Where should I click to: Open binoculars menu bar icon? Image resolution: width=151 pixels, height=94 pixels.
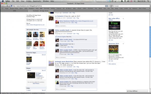[122, 1]
